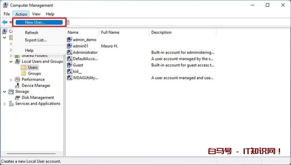Select the kid__ user account

(x=77, y=71)
